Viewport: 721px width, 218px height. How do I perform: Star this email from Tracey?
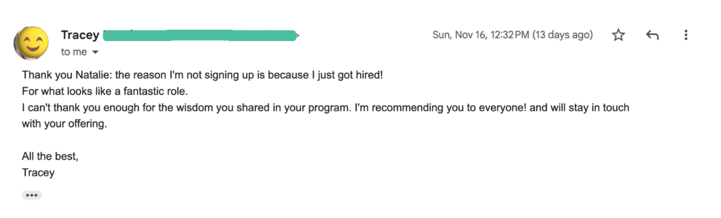618,35
